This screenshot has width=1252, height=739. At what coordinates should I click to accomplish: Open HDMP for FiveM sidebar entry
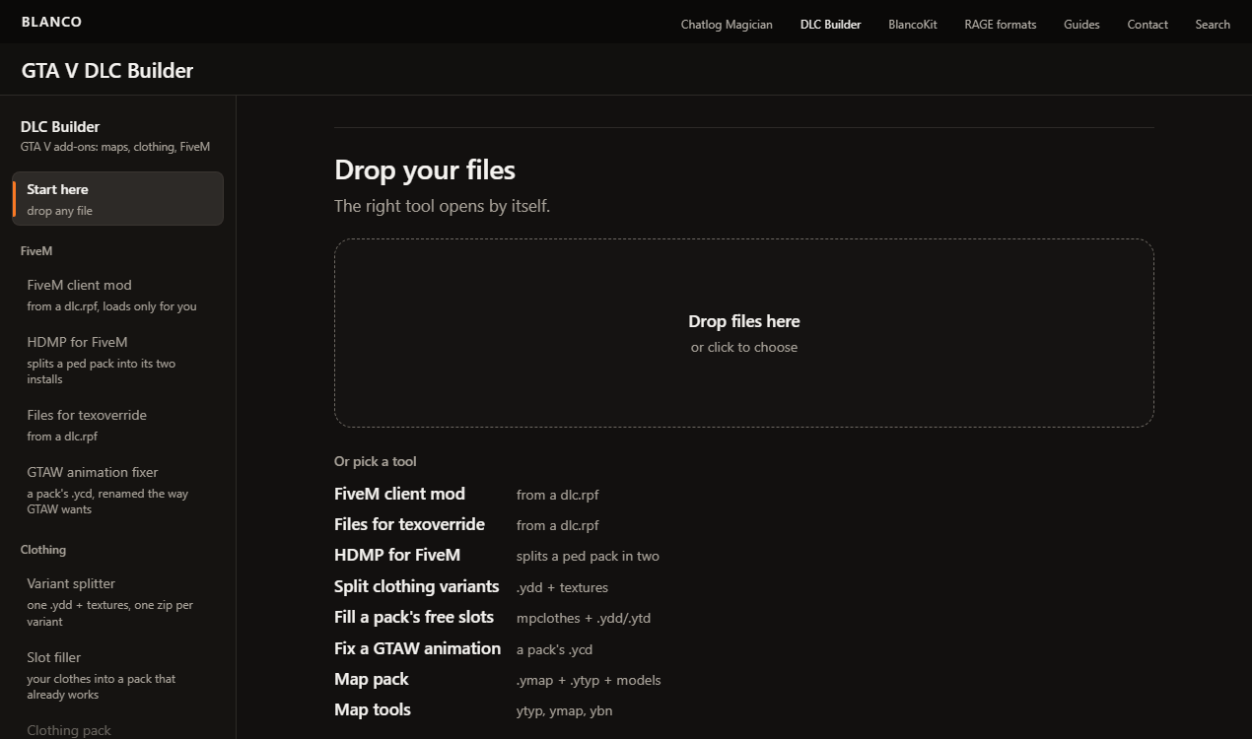coord(118,360)
